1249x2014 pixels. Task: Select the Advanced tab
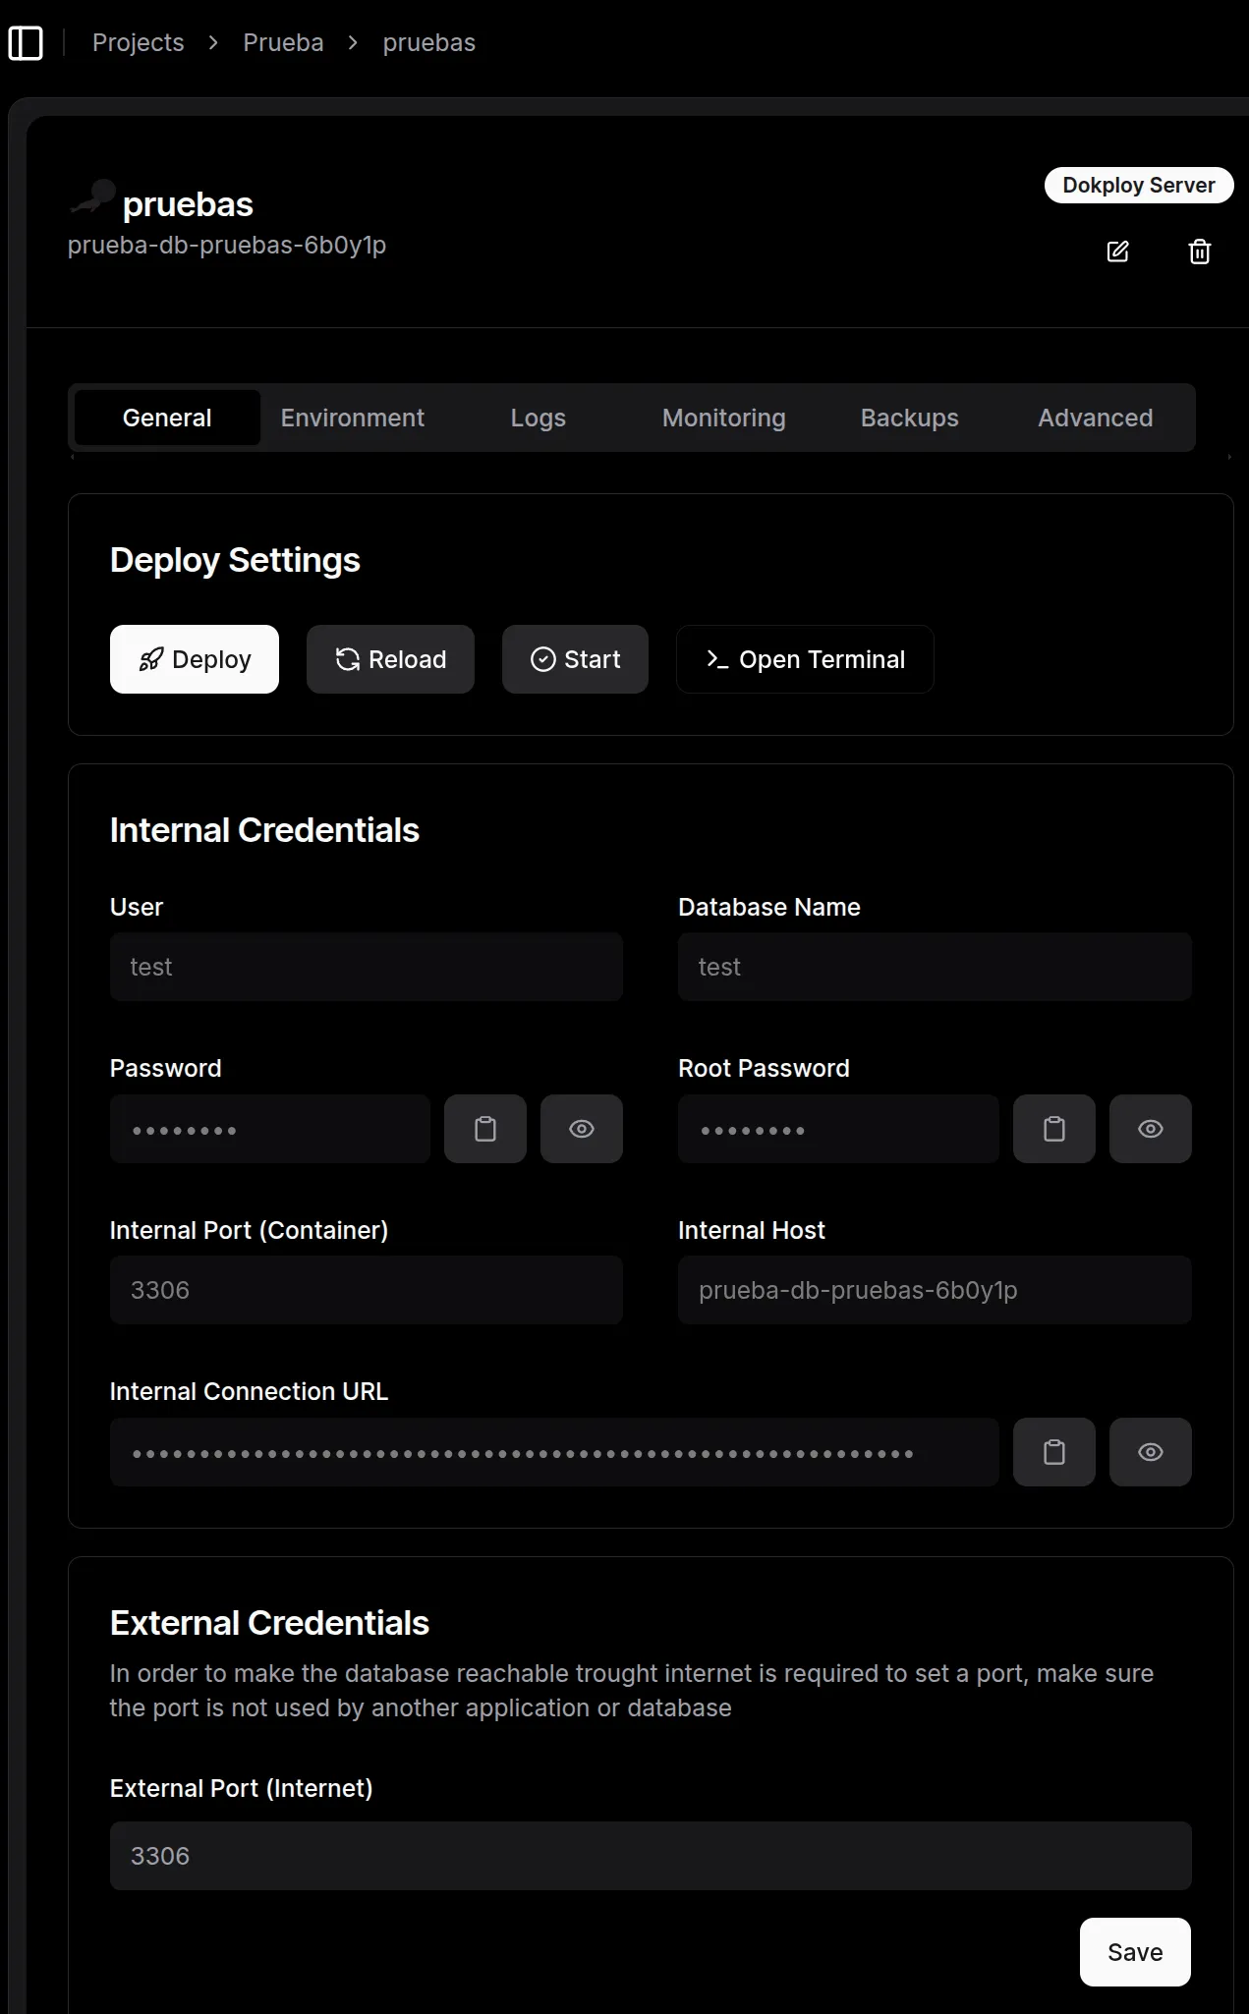[x=1095, y=418]
